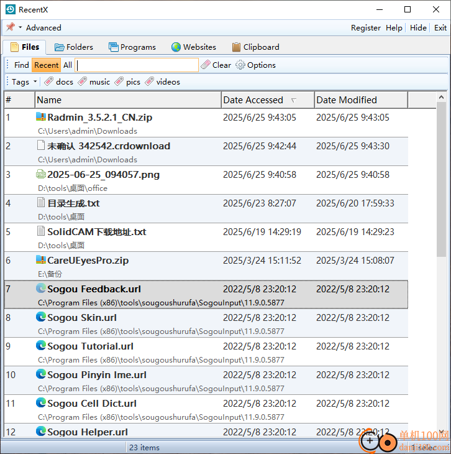Open the Advanced menu
Viewport: 451px width, 454px height.
[43, 28]
